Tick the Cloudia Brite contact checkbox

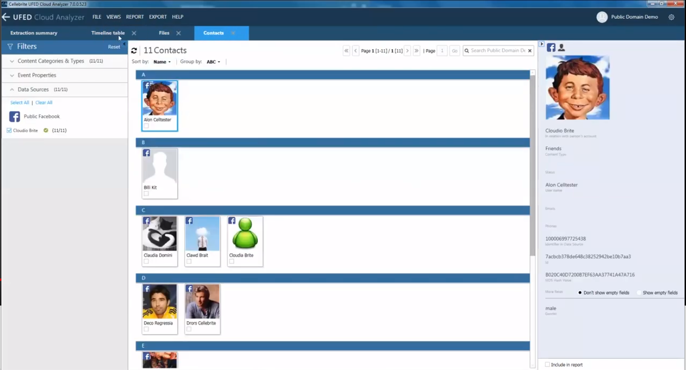point(232,262)
